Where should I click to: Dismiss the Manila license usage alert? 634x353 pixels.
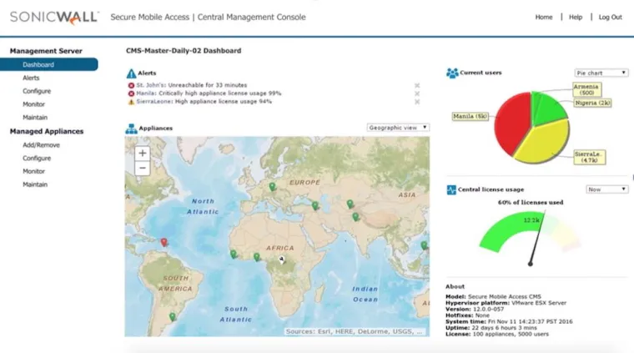point(417,93)
